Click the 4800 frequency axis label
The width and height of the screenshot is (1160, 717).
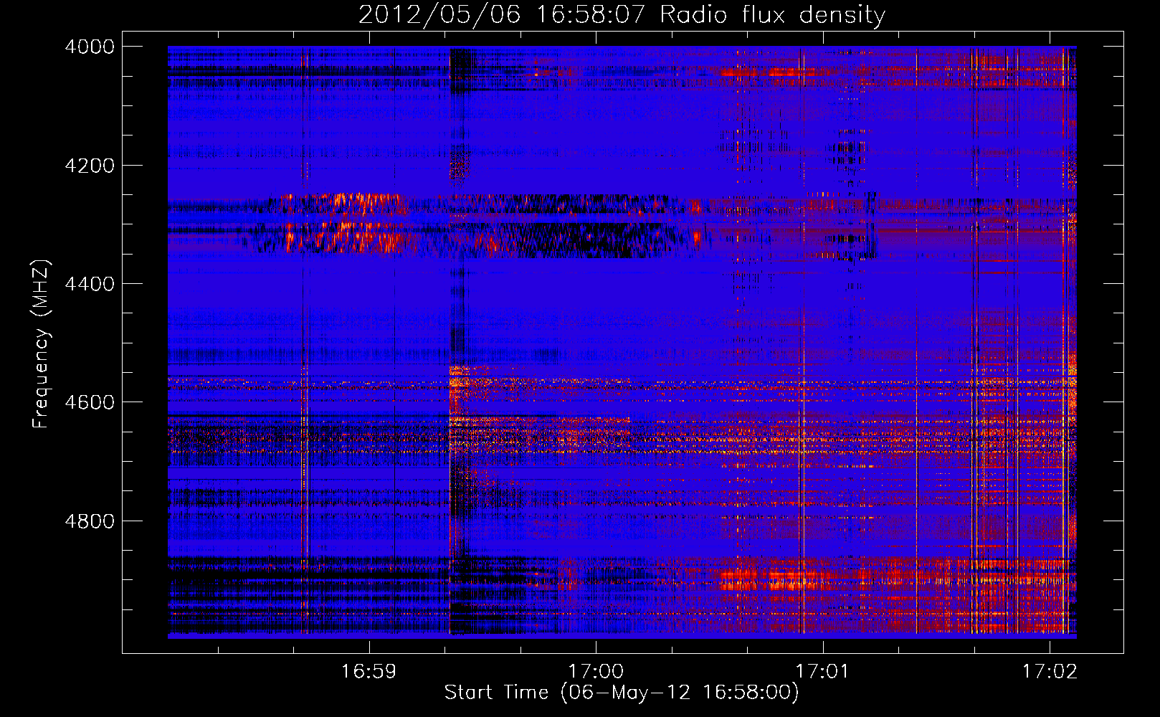(x=89, y=521)
